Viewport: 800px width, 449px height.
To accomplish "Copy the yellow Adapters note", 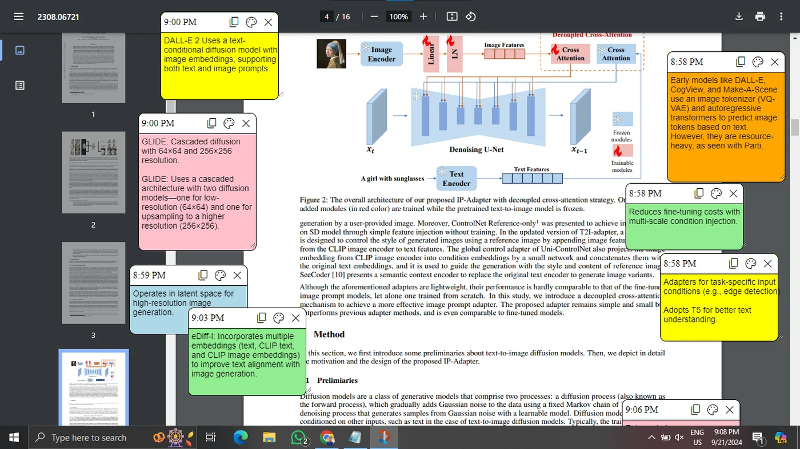I will point(734,264).
